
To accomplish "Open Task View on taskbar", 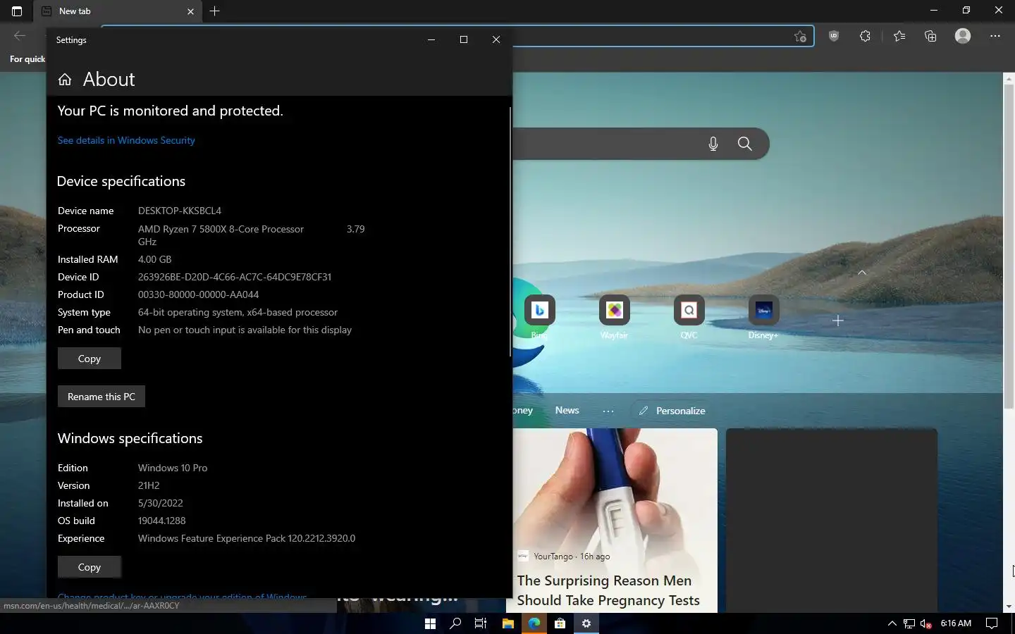I will [481, 623].
